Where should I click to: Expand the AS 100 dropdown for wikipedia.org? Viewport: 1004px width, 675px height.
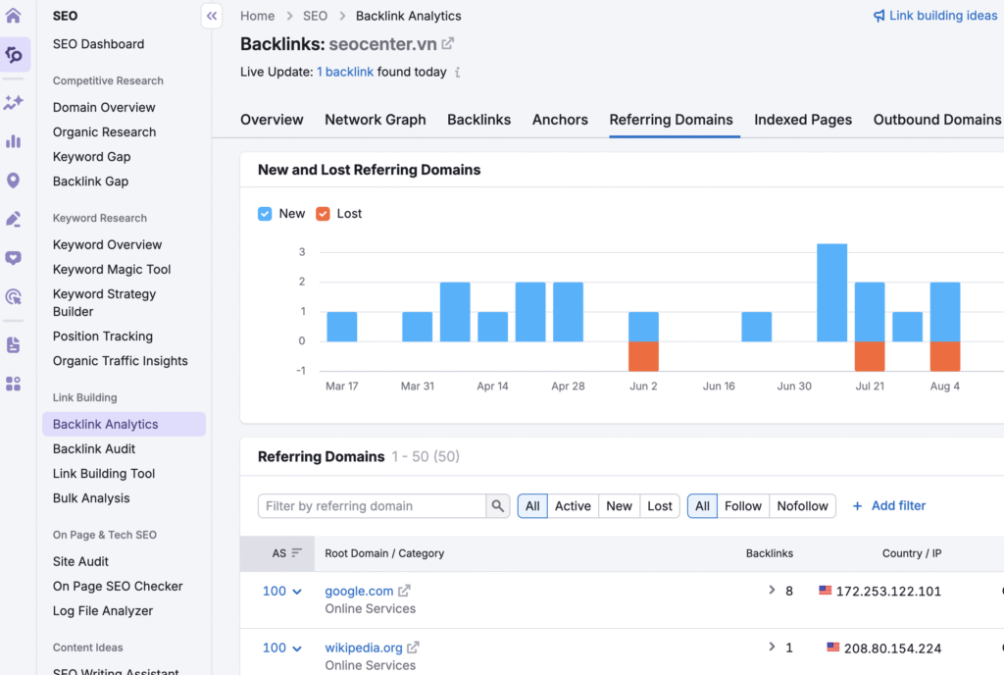pyautogui.click(x=297, y=649)
